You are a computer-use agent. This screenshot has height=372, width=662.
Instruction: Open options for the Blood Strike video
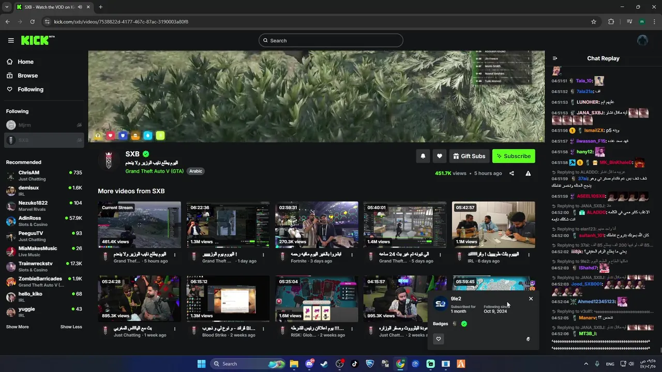(x=263, y=329)
